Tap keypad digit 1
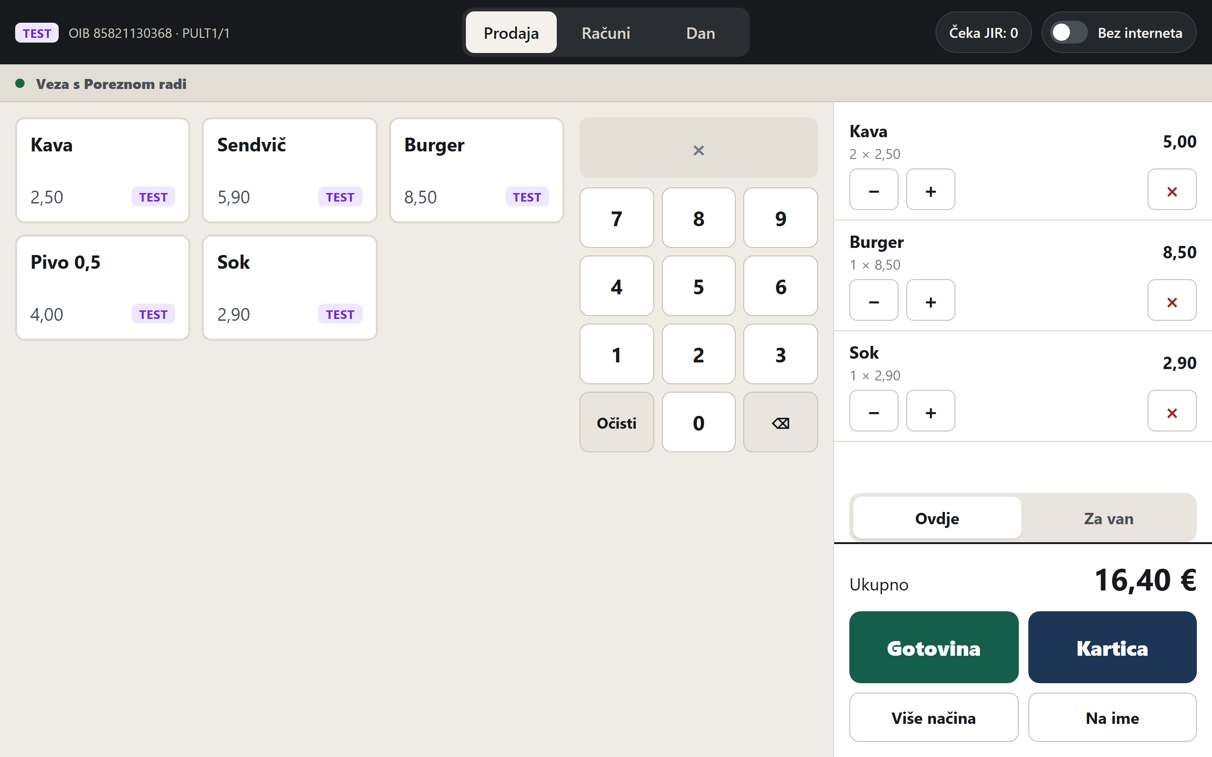Image resolution: width=1212 pixels, height=757 pixels. tap(616, 354)
